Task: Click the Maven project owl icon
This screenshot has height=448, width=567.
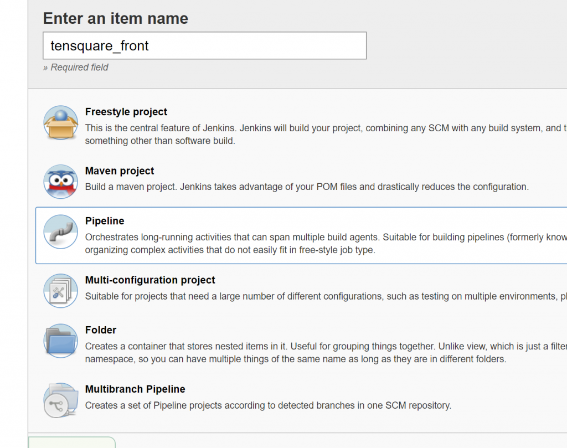Action: tap(61, 182)
